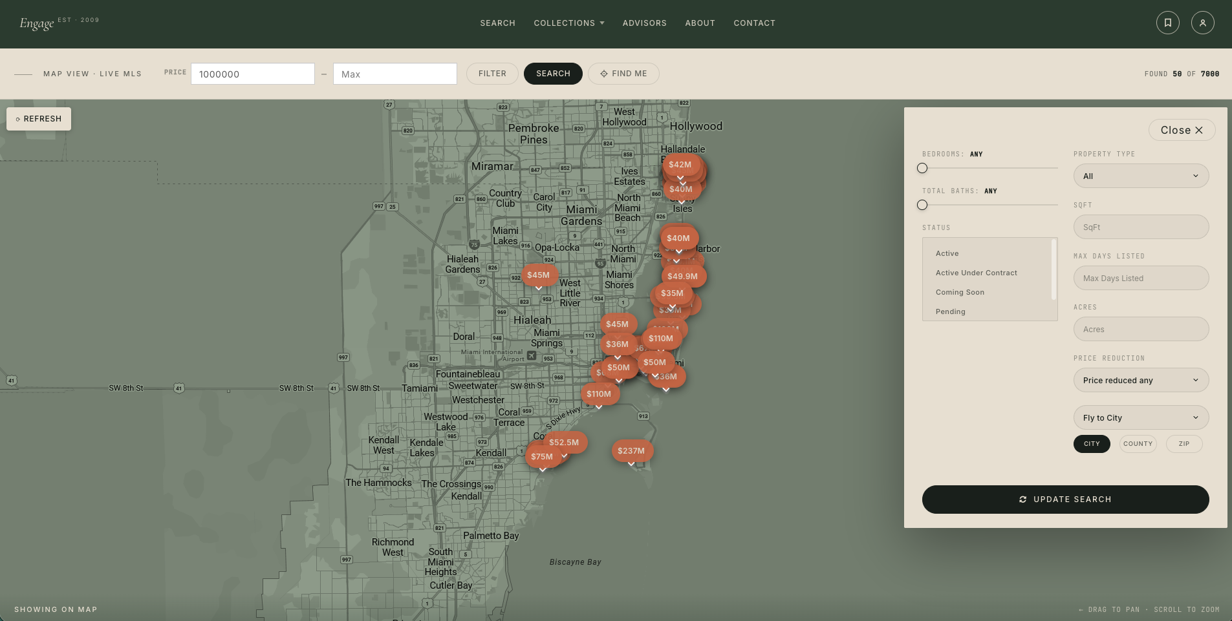Open the $35M map marker
The height and width of the screenshot is (621, 1232).
click(x=672, y=293)
